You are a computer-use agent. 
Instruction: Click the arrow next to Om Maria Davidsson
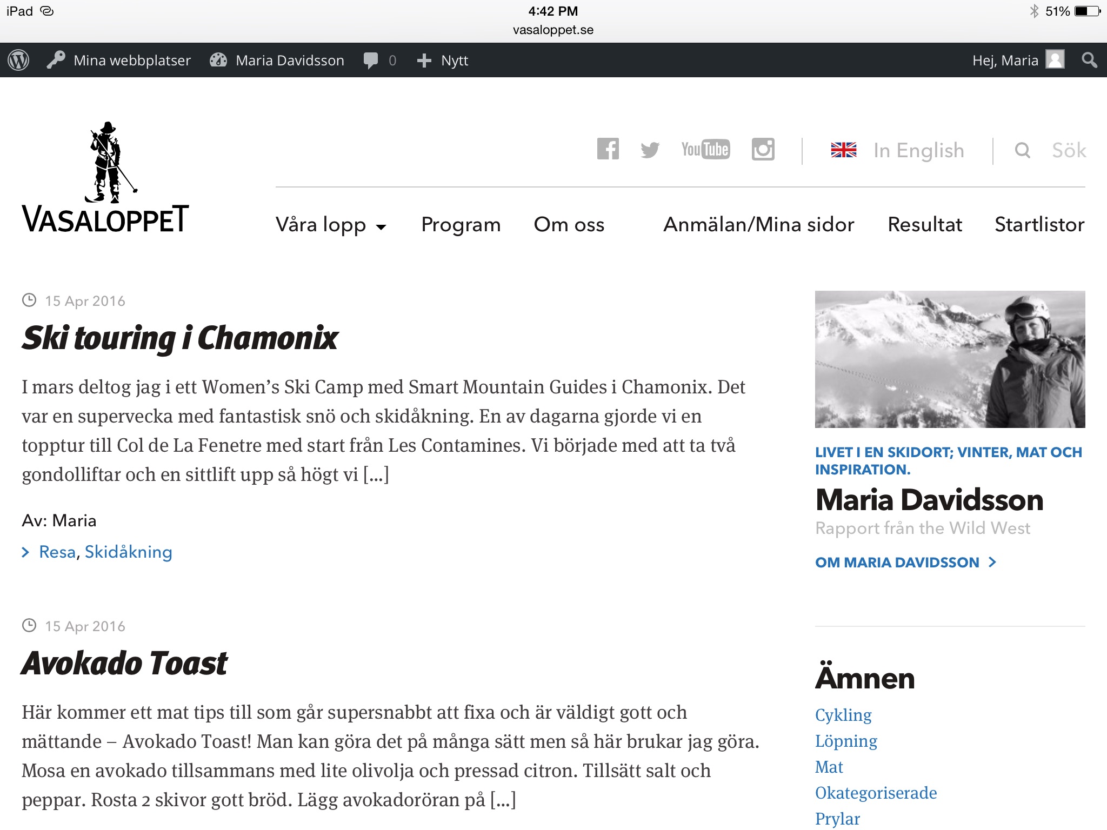pyautogui.click(x=992, y=562)
